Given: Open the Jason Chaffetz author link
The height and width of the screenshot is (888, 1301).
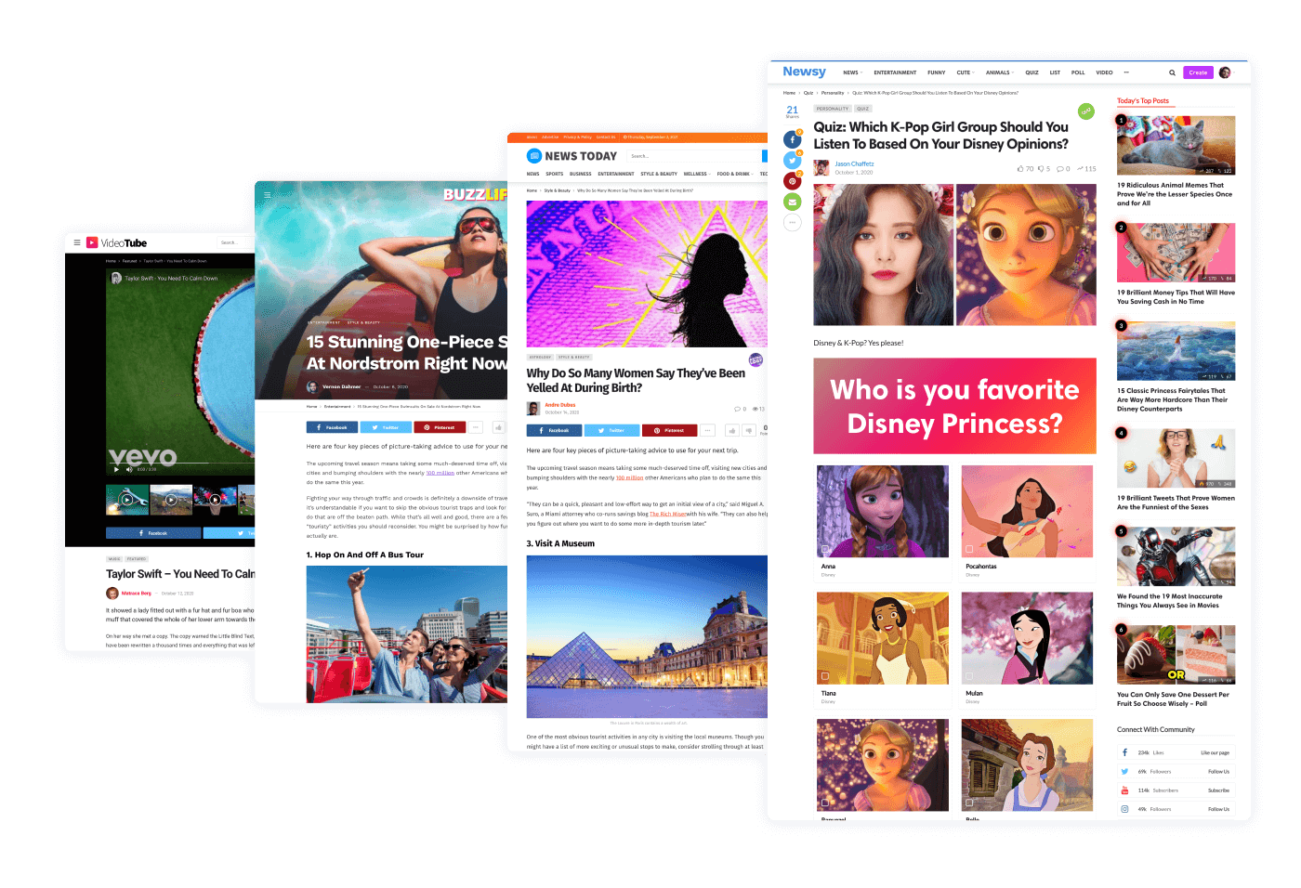Looking at the screenshot, I should 854,163.
